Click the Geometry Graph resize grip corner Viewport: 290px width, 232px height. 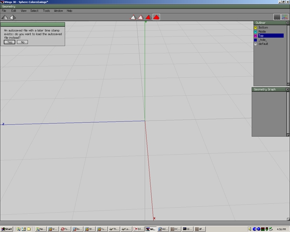pyautogui.click(x=288, y=135)
